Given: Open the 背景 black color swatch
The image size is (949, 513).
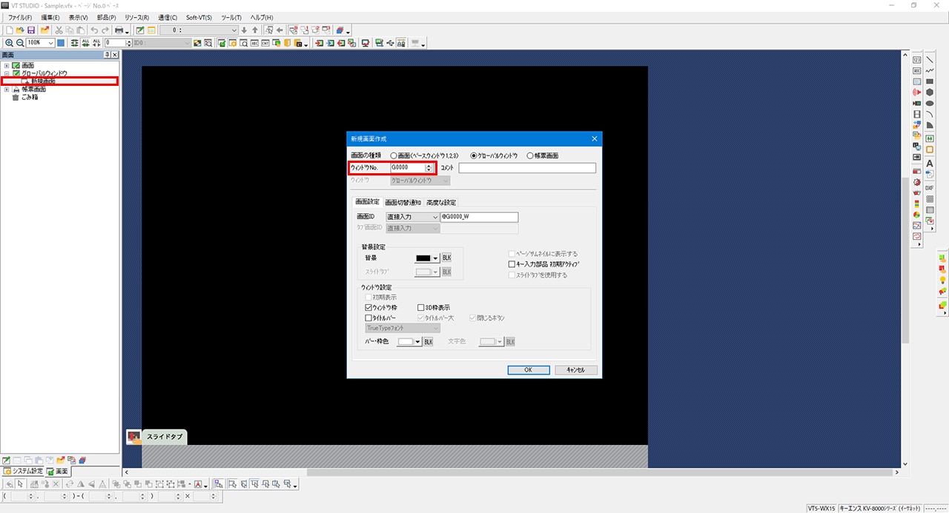Looking at the screenshot, I should click(x=427, y=258).
